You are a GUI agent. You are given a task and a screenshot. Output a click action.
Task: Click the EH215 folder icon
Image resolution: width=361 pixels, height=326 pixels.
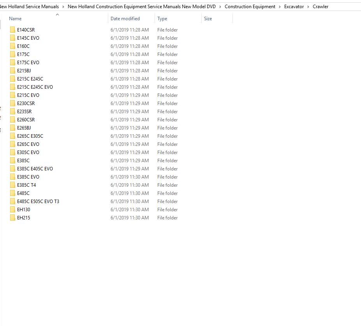tap(13, 217)
